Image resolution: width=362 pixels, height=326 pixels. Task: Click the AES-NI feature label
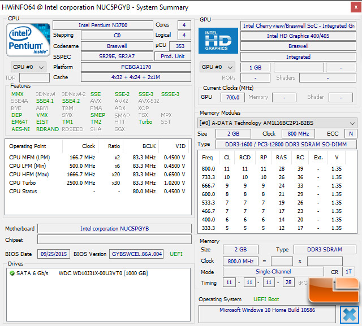click(20, 129)
